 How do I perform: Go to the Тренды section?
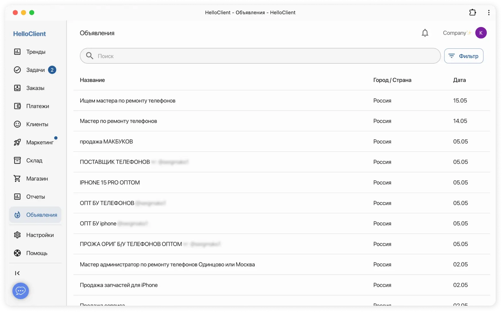coord(36,52)
